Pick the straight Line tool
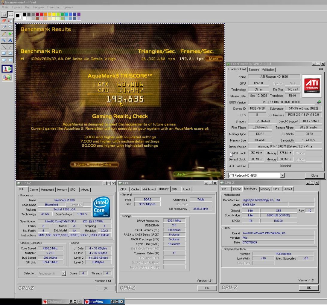Screen dimensions: 327x305 (4, 47)
